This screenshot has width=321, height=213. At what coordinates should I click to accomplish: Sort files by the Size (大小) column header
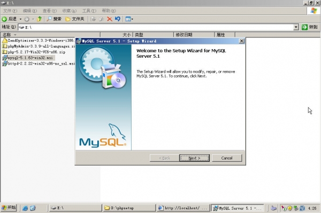coord(117,35)
